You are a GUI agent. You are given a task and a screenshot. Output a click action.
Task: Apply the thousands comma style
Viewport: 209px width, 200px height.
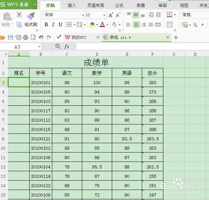[x=202, y=25]
